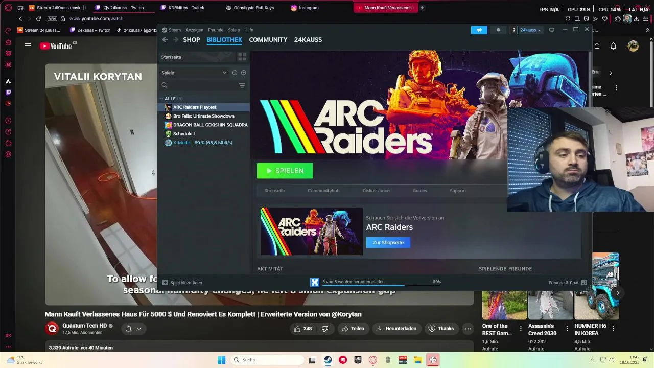This screenshot has width=654, height=368.
Task: Open Epic Games launcher taskbar icon
Action: click(x=358, y=360)
